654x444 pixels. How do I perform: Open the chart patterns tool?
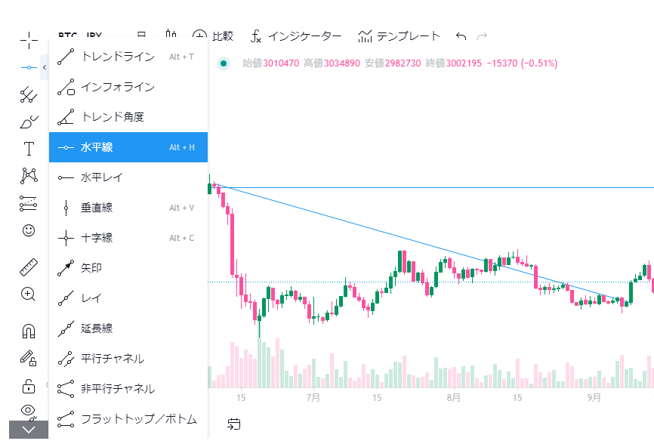(29, 176)
